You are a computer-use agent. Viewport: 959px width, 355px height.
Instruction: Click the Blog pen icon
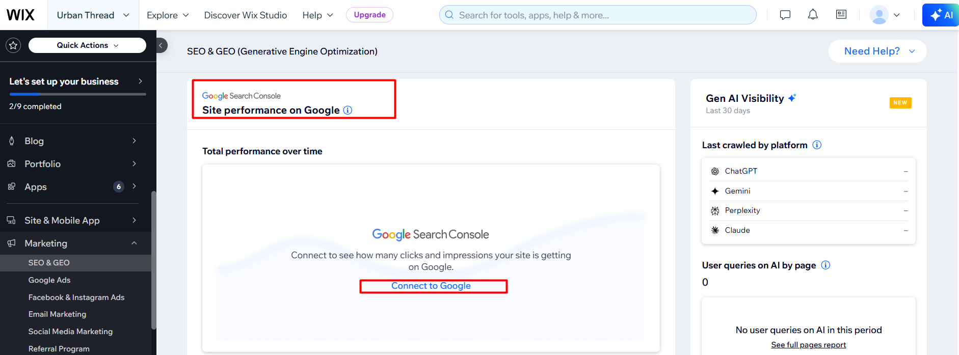point(12,141)
